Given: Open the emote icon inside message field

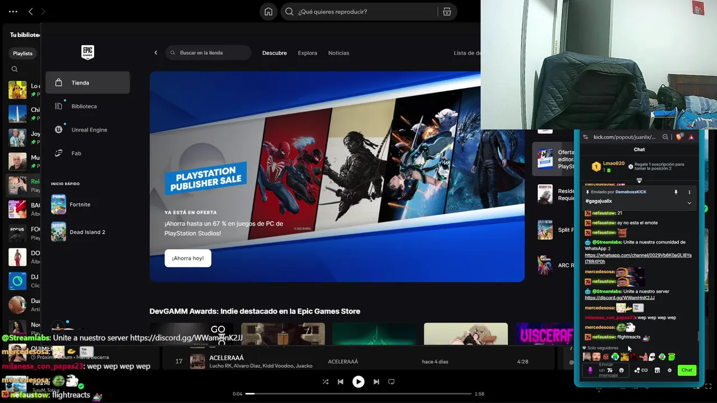Looking at the screenshot, I should point(610,370).
